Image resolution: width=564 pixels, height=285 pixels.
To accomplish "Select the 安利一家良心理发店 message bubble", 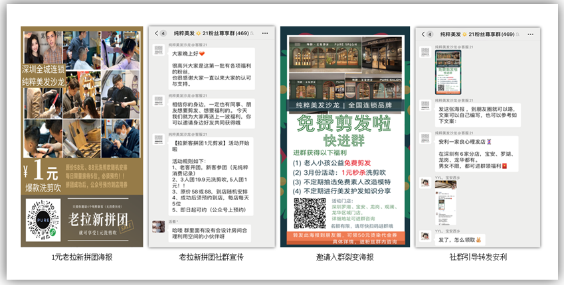I will pyautogui.click(x=476, y=154).
